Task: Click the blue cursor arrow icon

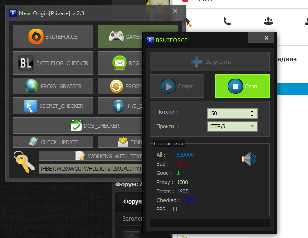Action: (30, 106)
